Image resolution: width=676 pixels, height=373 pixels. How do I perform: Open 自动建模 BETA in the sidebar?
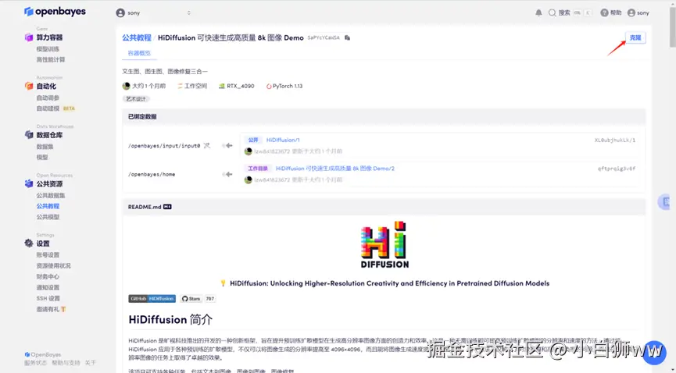pos(55,108)
